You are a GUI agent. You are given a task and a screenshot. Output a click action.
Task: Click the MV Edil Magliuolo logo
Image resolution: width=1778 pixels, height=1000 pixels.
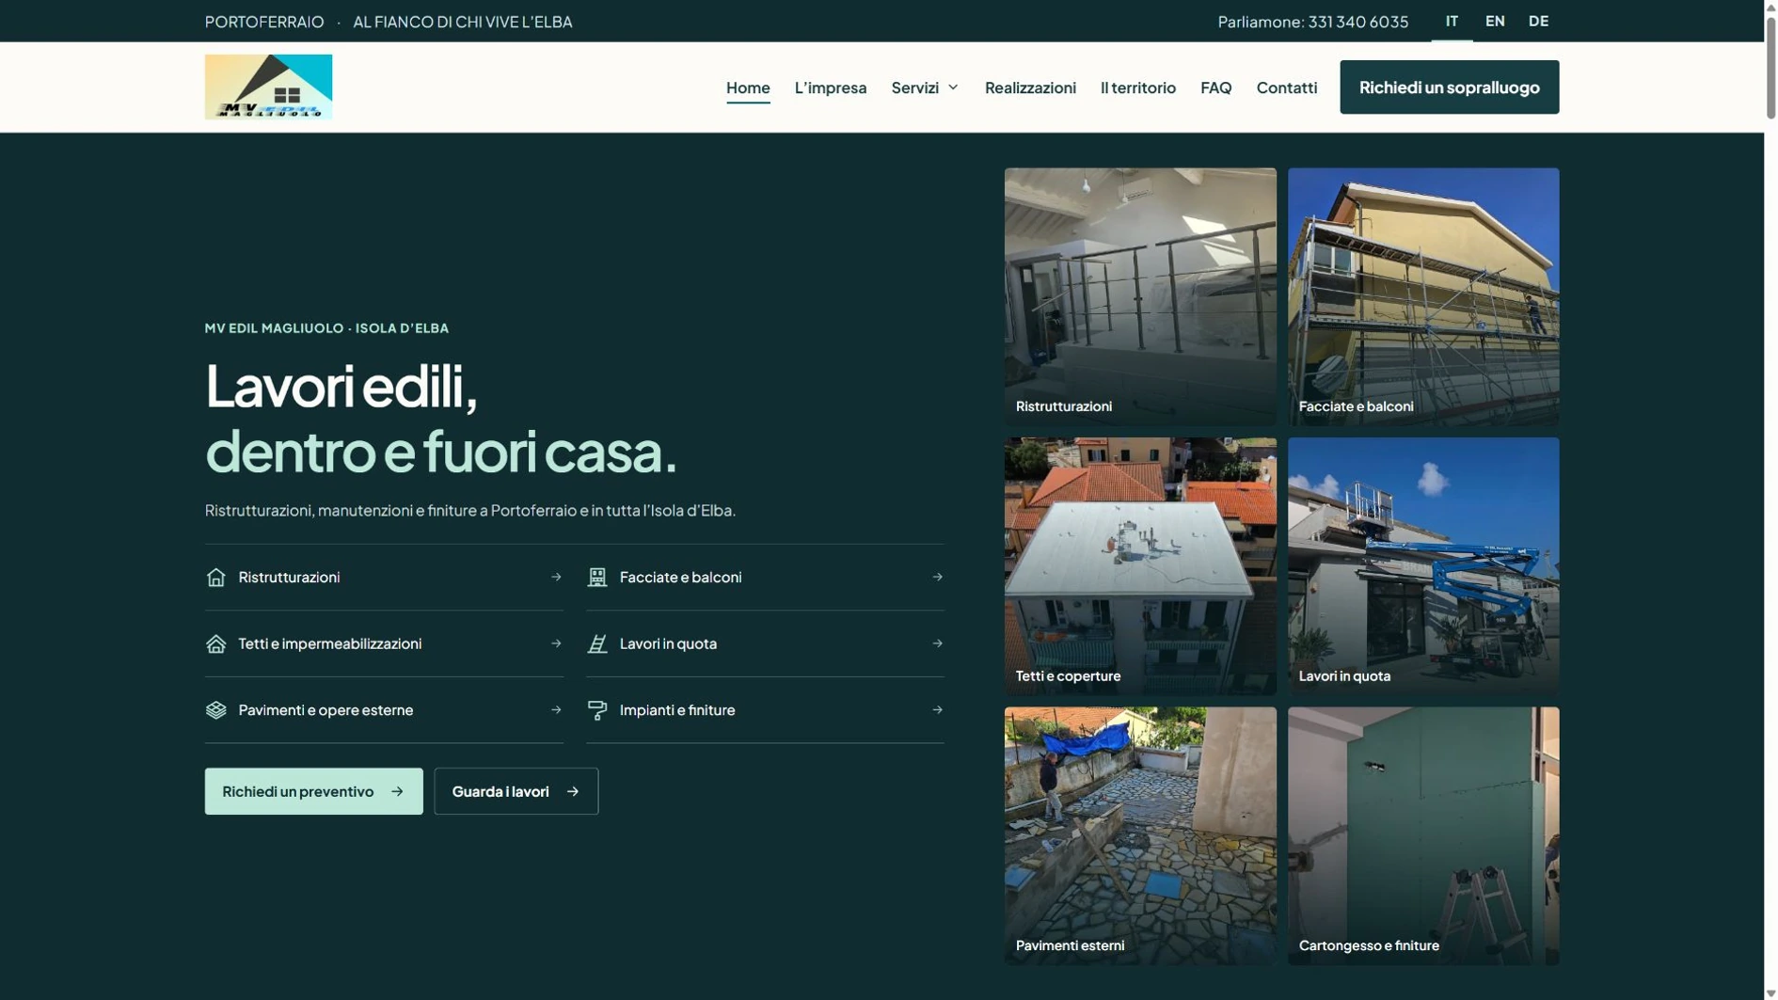click(268, 87)
